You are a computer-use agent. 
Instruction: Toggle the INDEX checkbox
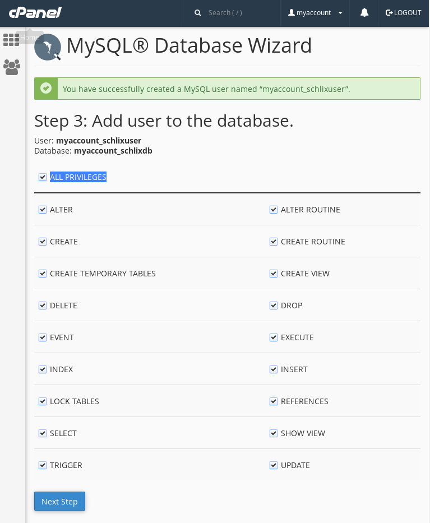point(43,369)
